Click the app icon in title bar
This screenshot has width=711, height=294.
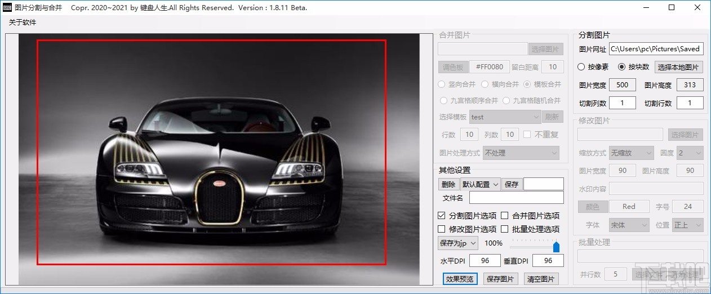pyautogui.click(x=7, y=8)
